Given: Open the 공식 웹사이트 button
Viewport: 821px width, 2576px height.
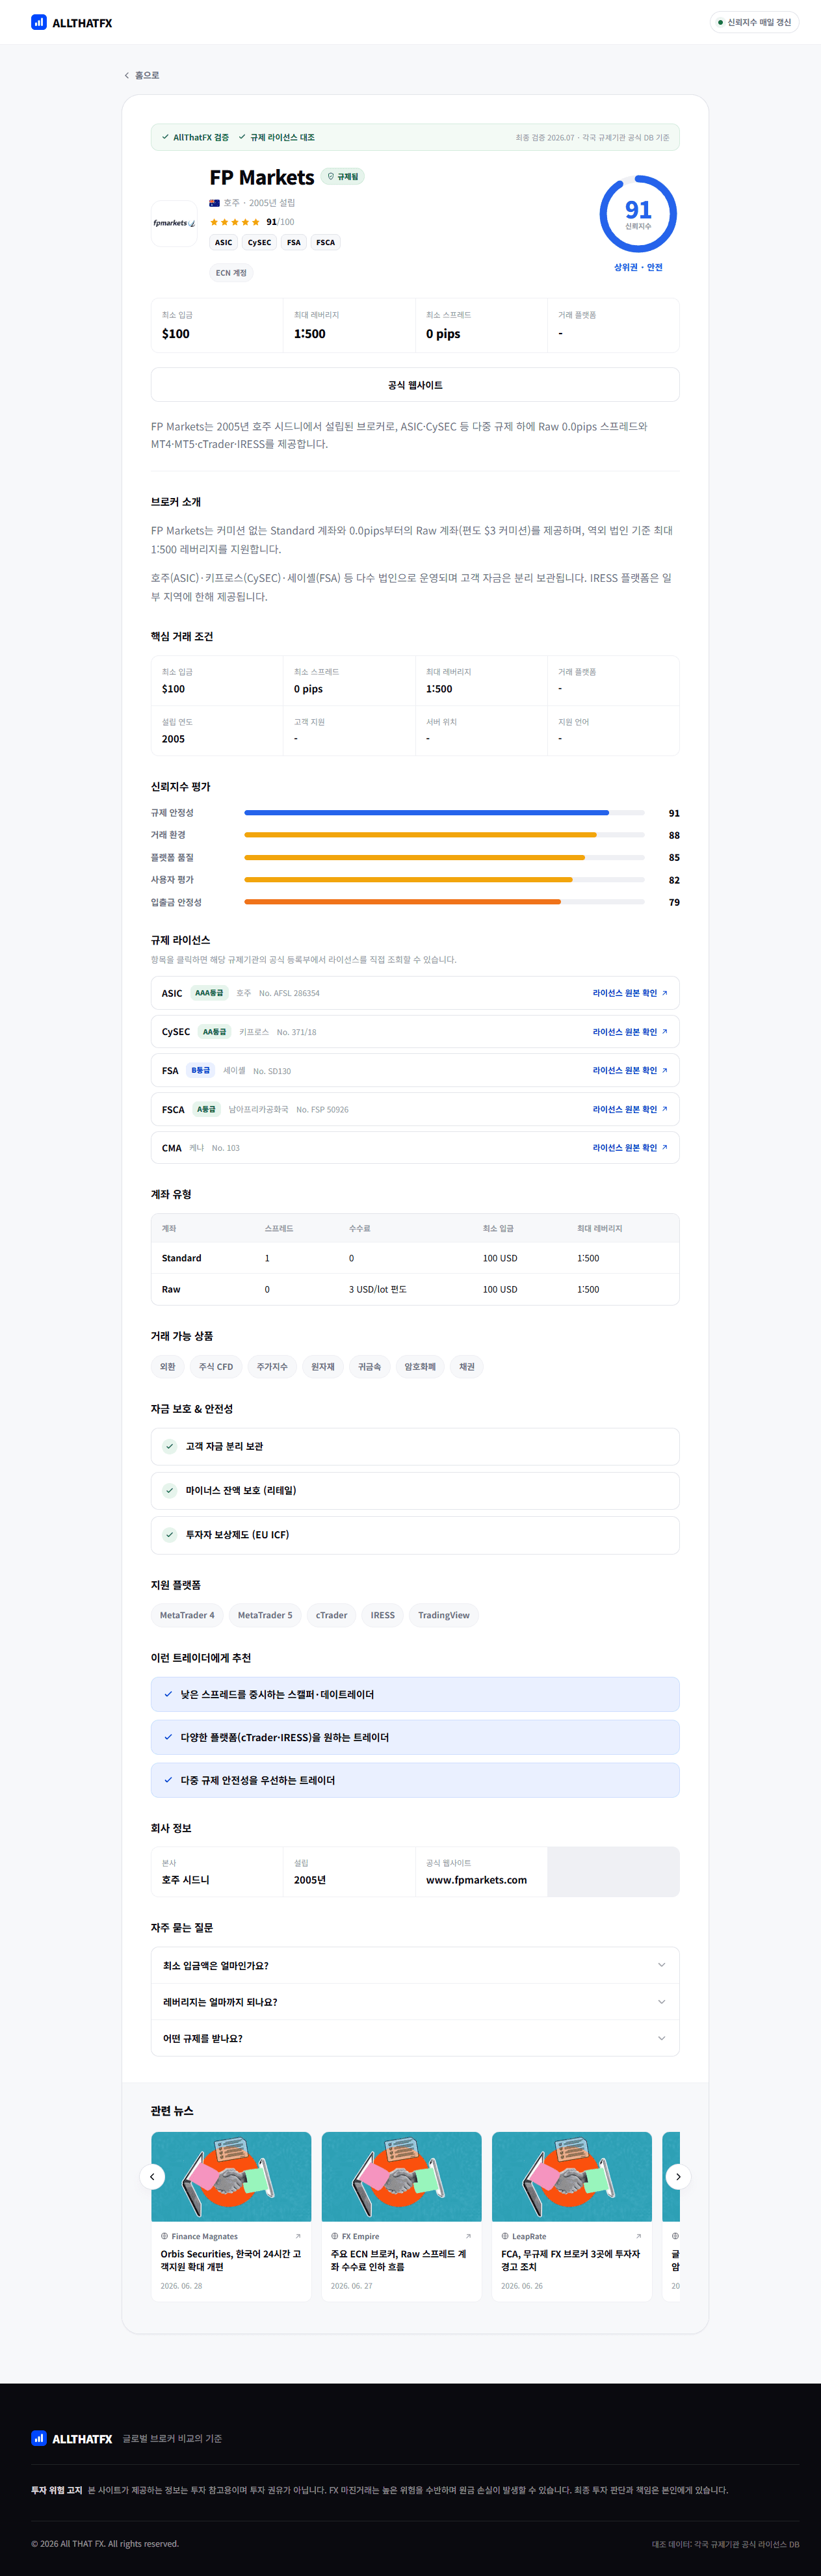Looking at the screenshot, I should 415,385.
